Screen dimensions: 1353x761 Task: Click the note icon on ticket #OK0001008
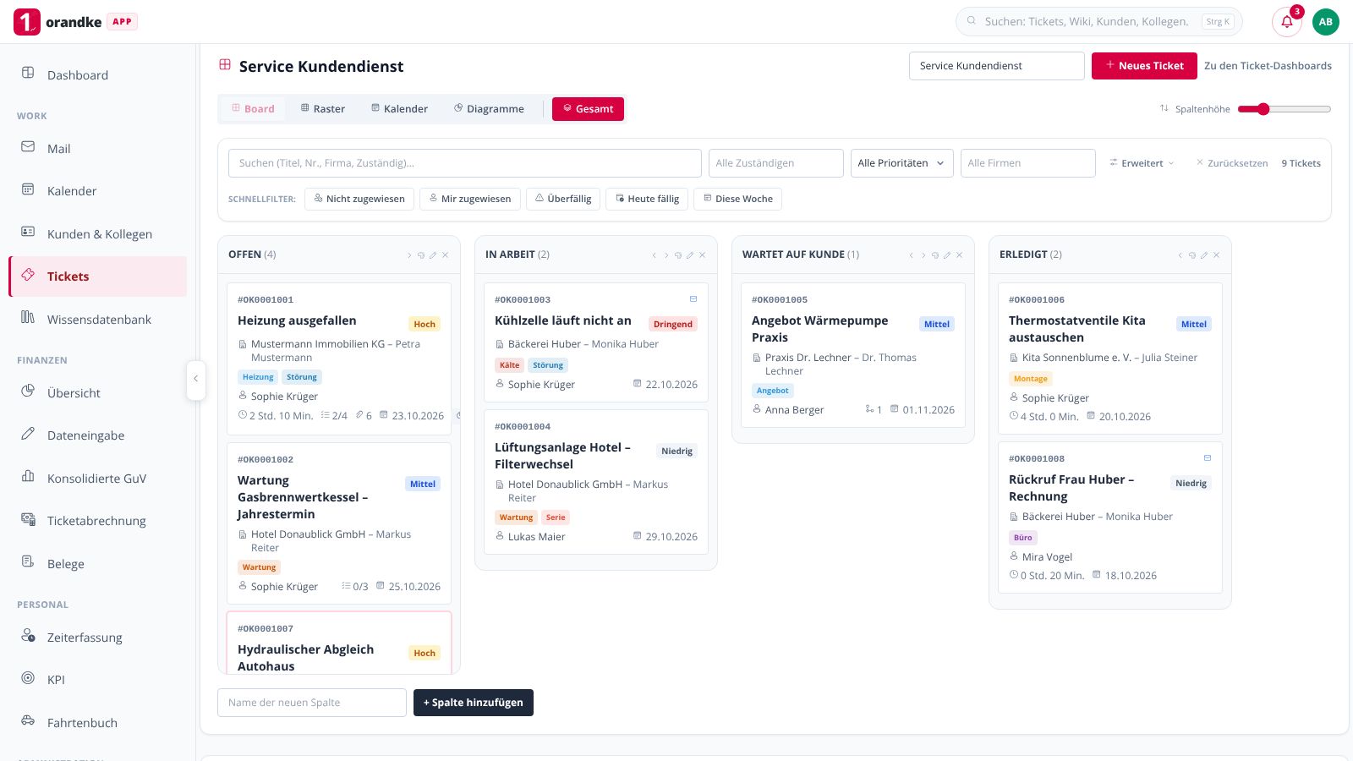[x=1208, y=458]
